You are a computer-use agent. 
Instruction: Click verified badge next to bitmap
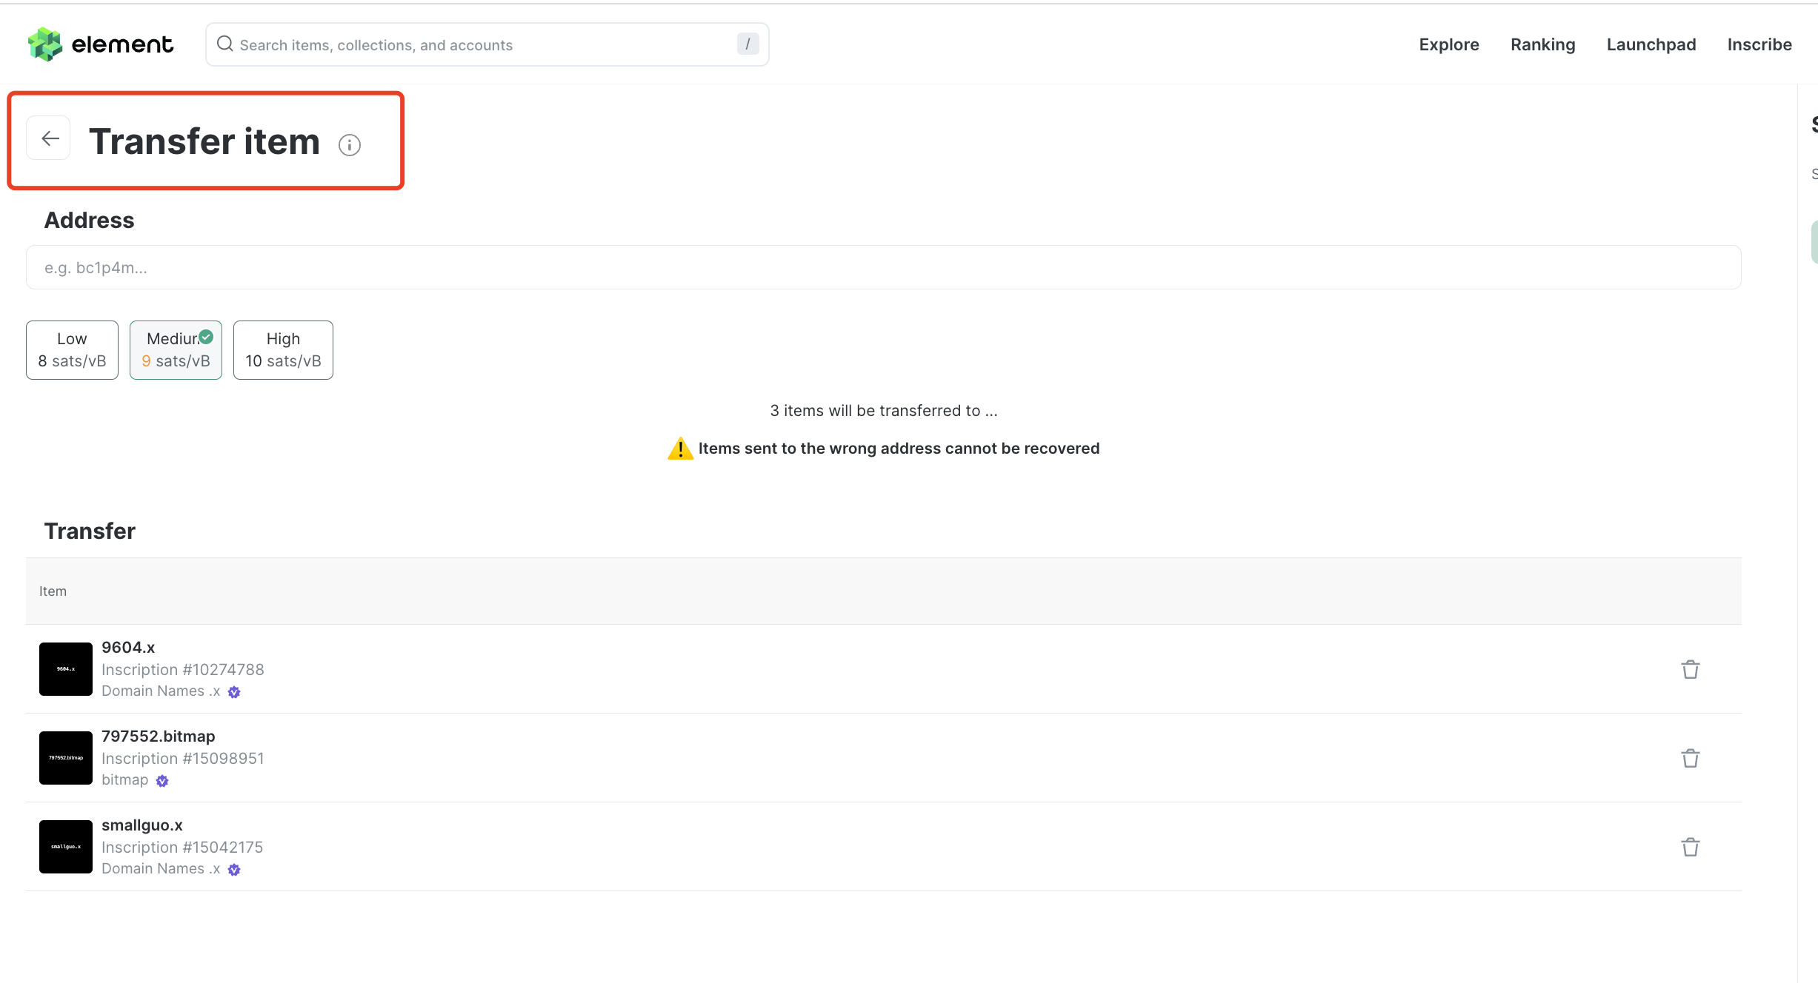click(x=162, y=781)
